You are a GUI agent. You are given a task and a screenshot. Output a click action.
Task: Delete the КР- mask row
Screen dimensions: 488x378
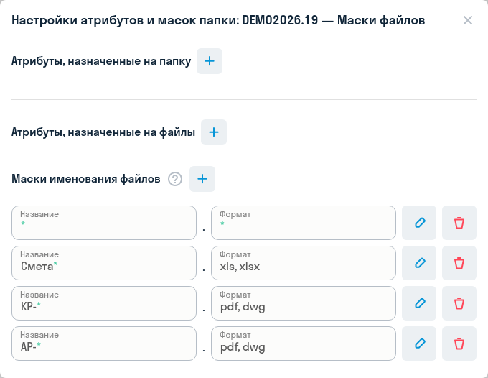459,303
